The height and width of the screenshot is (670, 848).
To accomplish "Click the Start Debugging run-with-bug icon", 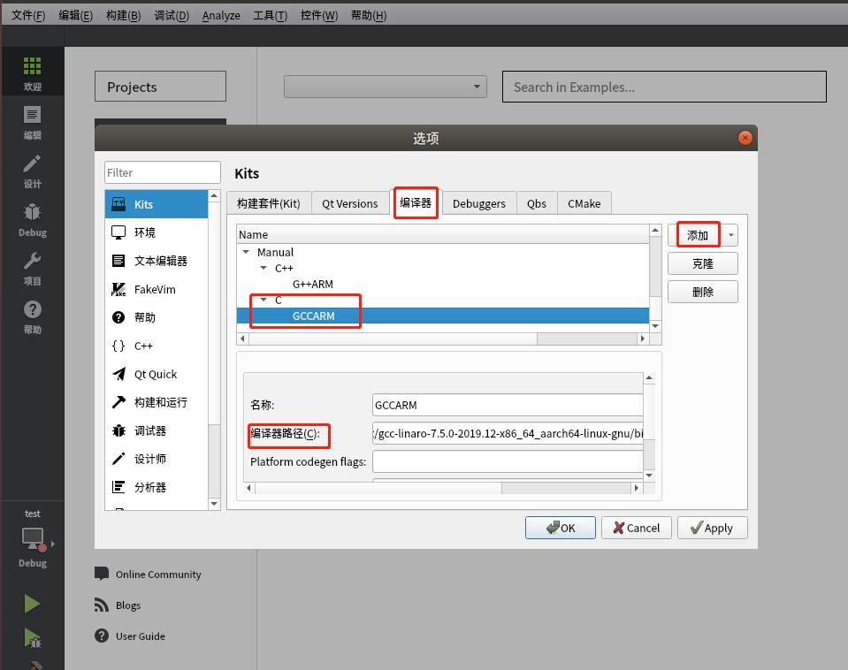I will (33, 637).
